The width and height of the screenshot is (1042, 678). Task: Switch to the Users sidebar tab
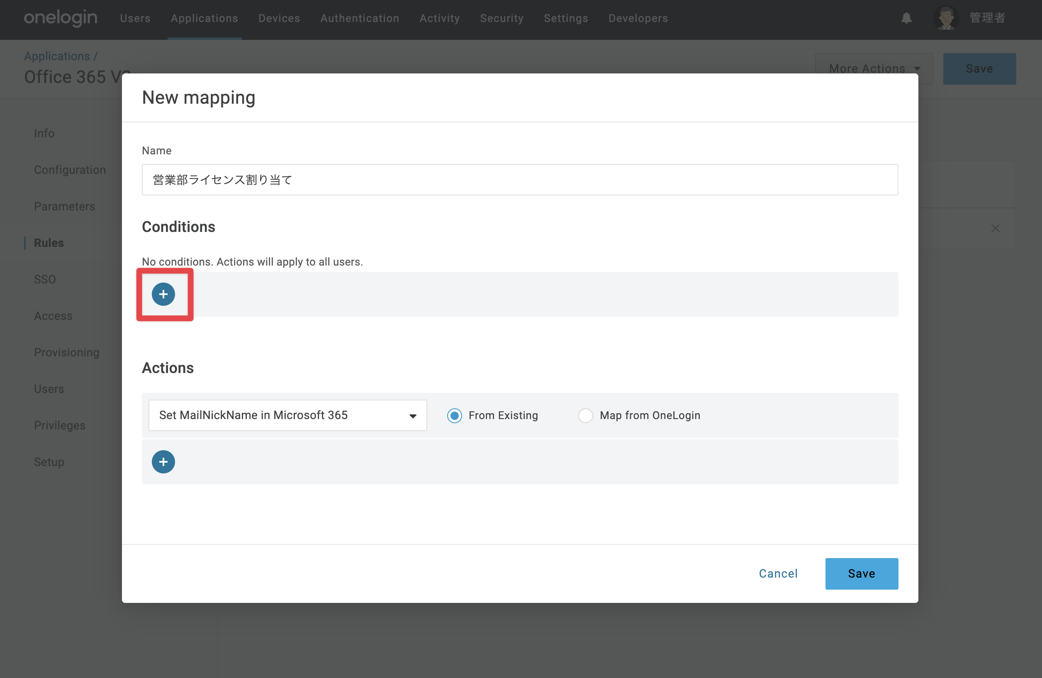pyautogui.click(x=49, y=388)
